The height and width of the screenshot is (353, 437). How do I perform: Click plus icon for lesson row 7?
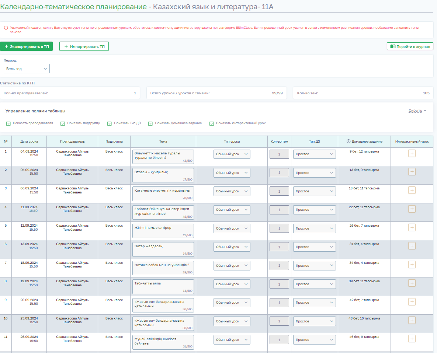(412, 265)
